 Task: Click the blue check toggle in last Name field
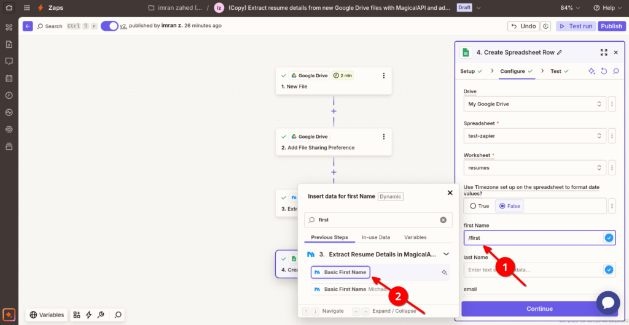(x=609, y=270)
